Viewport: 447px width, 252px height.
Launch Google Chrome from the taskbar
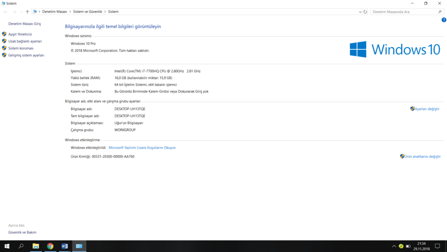50,246
